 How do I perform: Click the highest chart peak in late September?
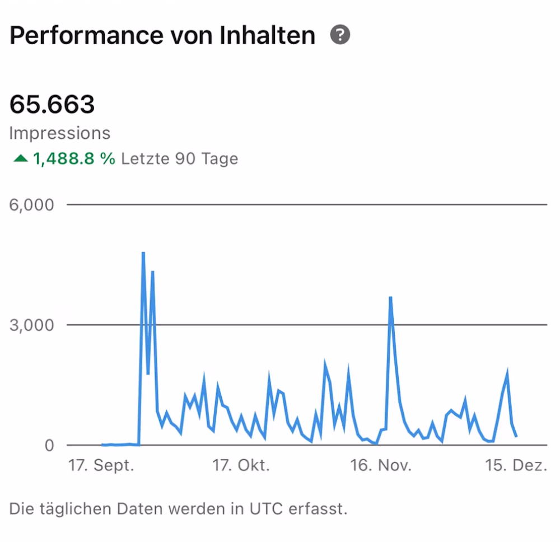(143, 253)
